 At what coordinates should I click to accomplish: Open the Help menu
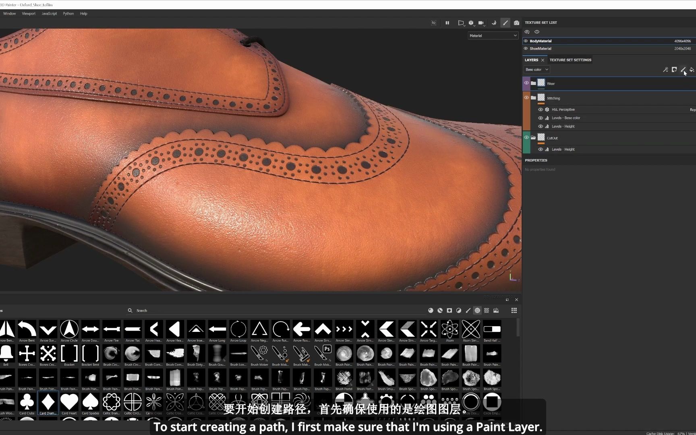click(x=83, y=14)
